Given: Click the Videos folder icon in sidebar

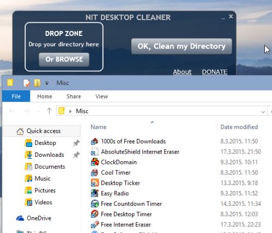Looking at the screenshot, I should 28,203.
